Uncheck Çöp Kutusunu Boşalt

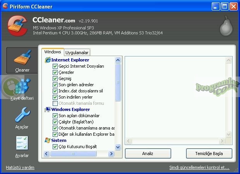[x=55, y=147]
